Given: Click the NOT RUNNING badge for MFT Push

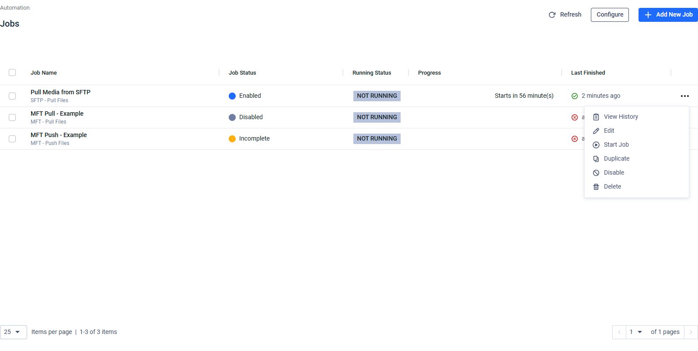Looking at the screenshot, I should 377,139.
